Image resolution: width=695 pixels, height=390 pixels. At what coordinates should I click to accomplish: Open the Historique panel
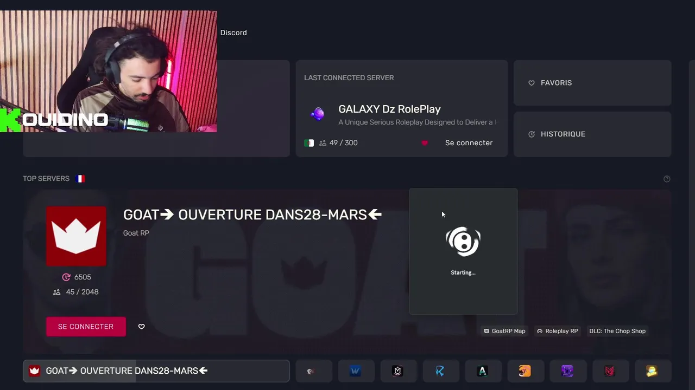592,134
